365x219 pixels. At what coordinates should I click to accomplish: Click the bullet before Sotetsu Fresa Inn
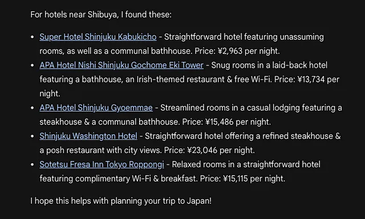33,164
